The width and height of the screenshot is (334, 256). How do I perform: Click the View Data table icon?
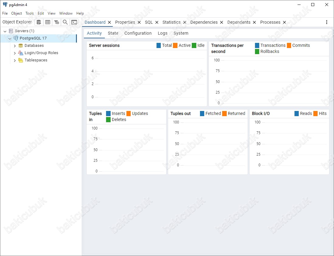tap(48, 22)
